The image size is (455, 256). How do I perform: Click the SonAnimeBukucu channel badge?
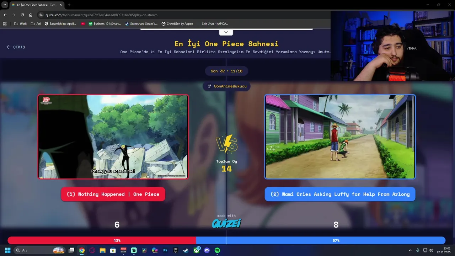227,86
